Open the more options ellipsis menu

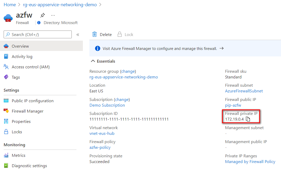coord(53,15)
